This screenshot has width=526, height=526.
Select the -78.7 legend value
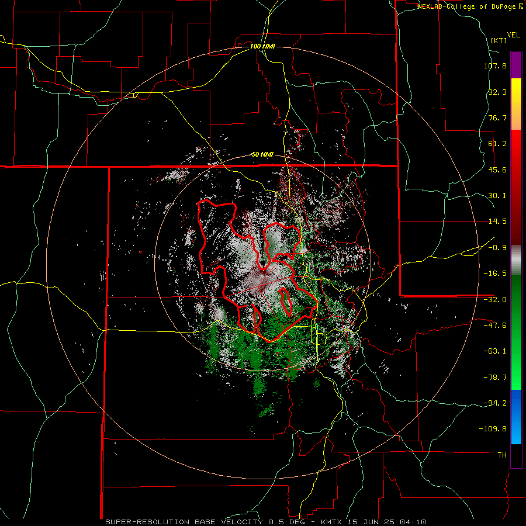tap(495, 378)
